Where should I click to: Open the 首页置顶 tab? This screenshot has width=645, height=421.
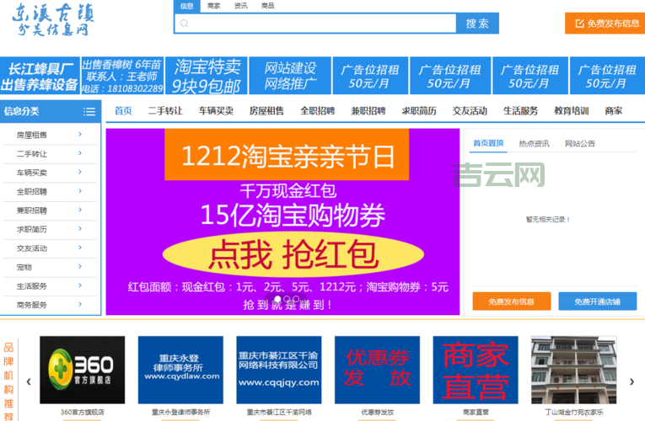click(x=488, y=143)
